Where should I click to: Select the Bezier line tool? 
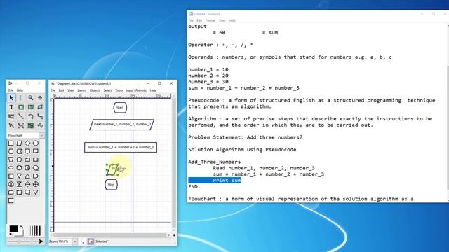coord(20,125)
